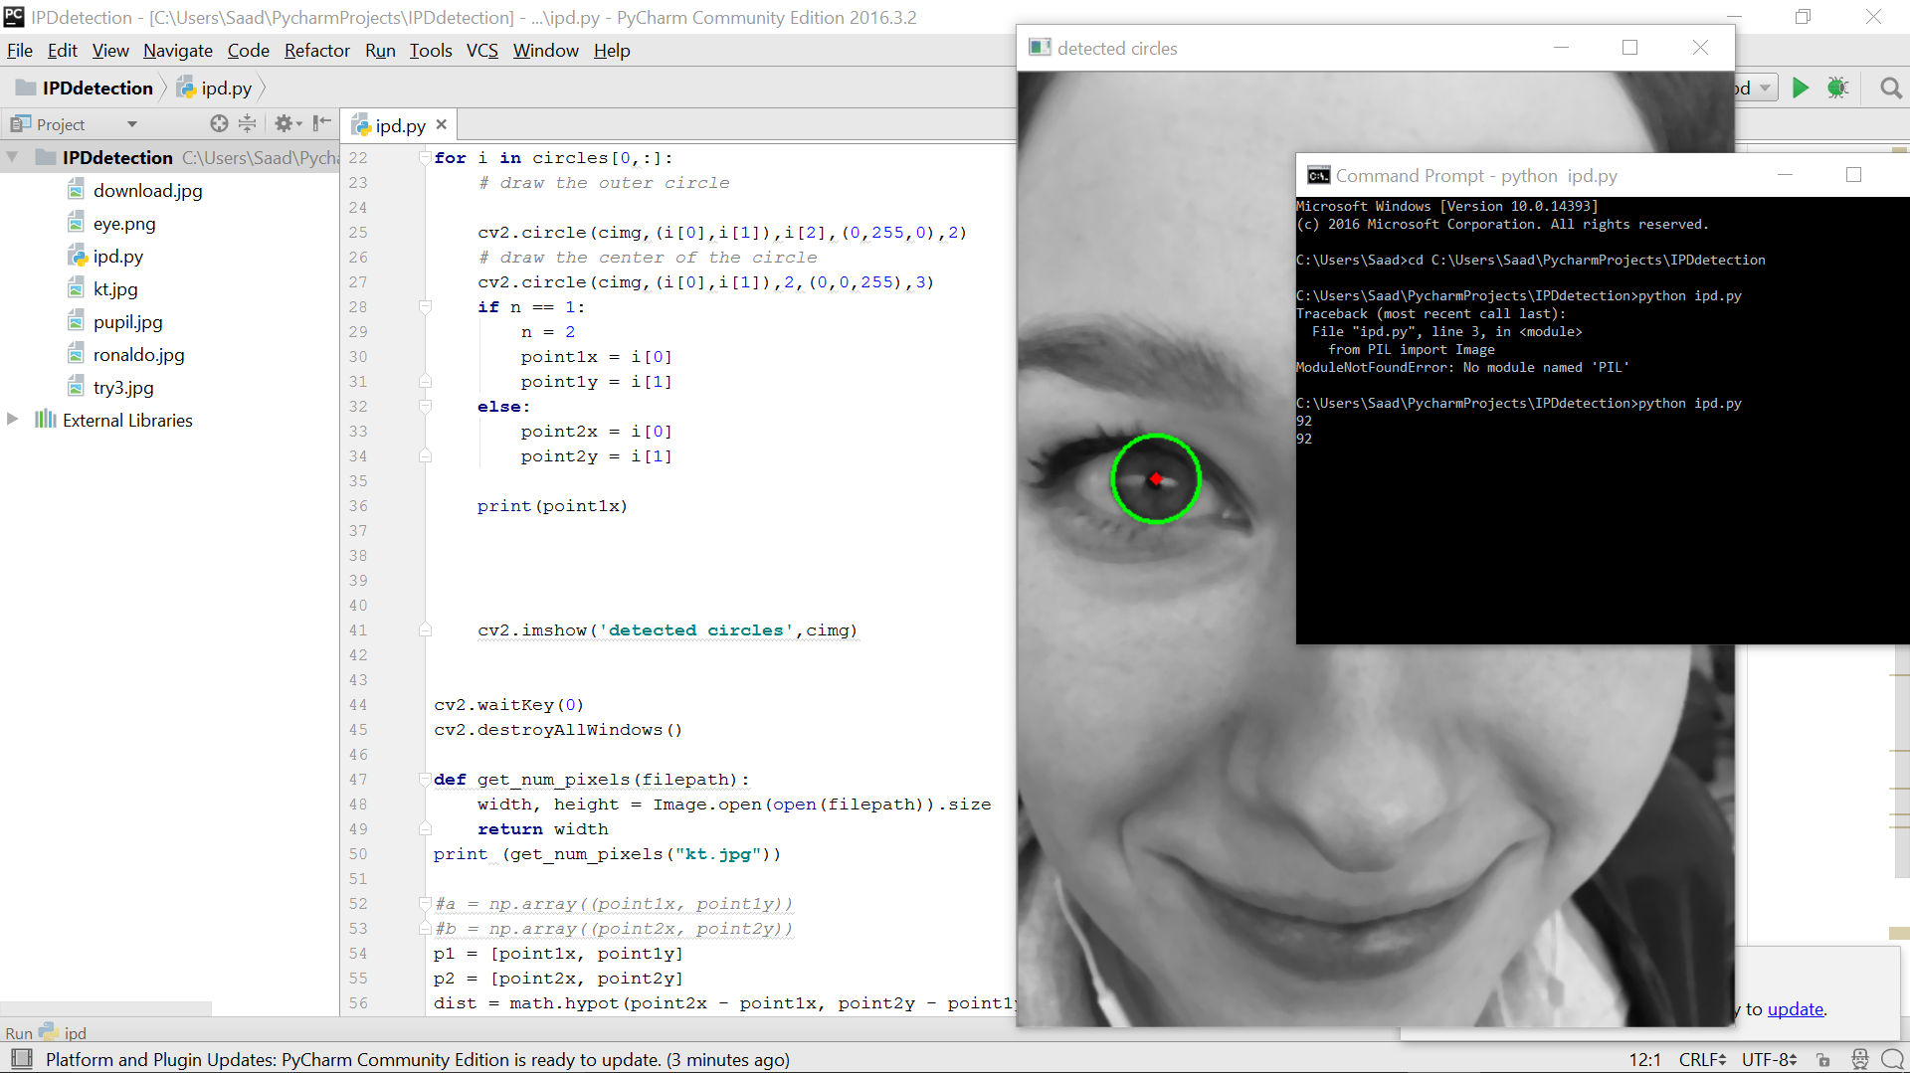Open the Run tool window button
The width and height of the screenshot is (1910, 1073).
(19, 1033)
